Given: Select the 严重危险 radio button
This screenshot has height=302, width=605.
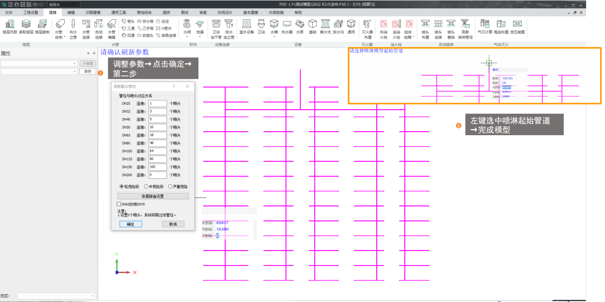Looking at the screenshot, I should (x=170, y=187).
